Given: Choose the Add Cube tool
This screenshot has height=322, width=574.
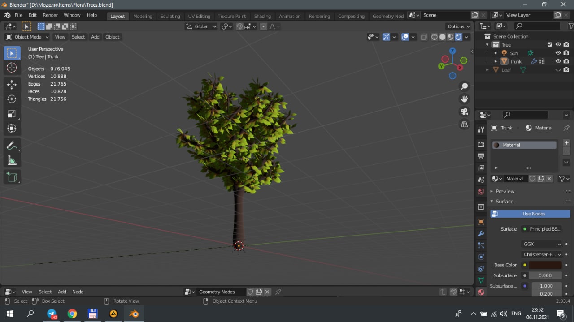Looking at the screenshot, I should (12, 177).
